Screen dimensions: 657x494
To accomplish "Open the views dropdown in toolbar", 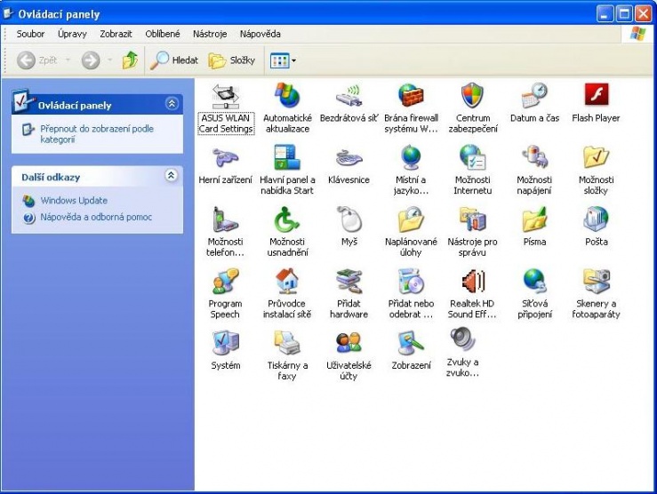I will coord(284,60).
